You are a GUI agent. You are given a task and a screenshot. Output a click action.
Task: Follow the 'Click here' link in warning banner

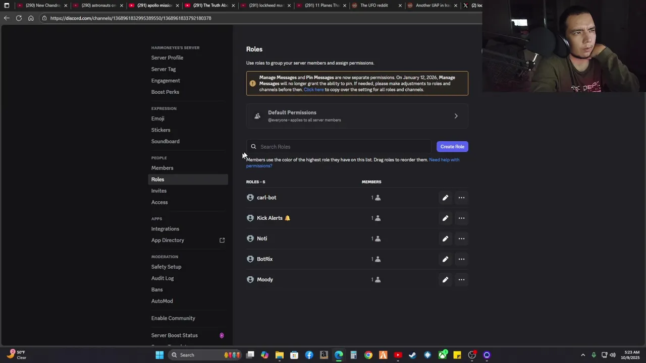click(x=313, y=90)
